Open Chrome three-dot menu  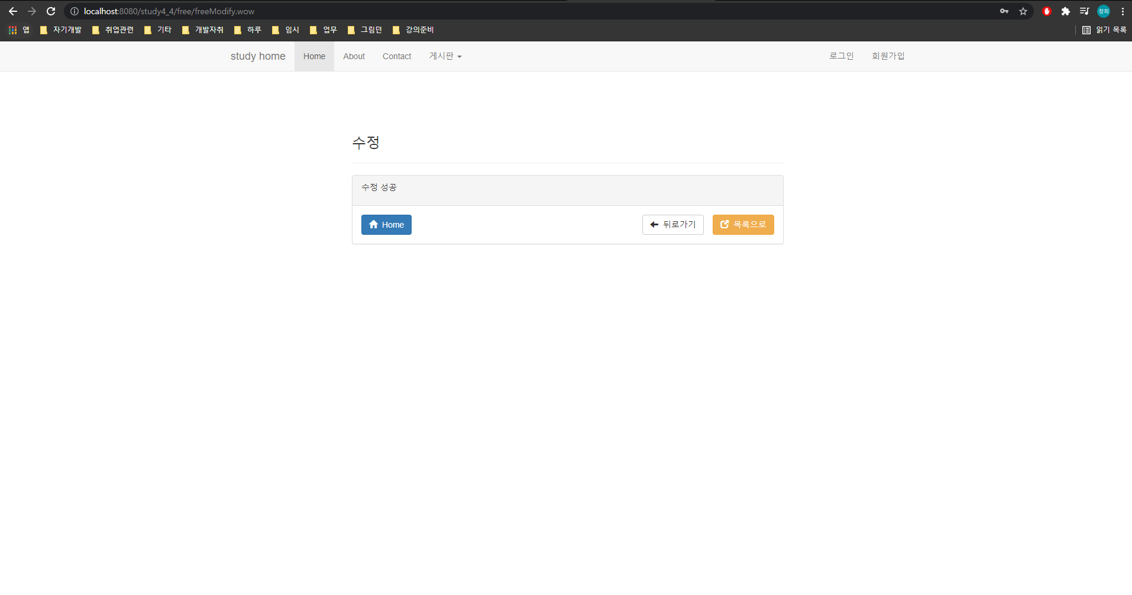tap(1123, 11)
